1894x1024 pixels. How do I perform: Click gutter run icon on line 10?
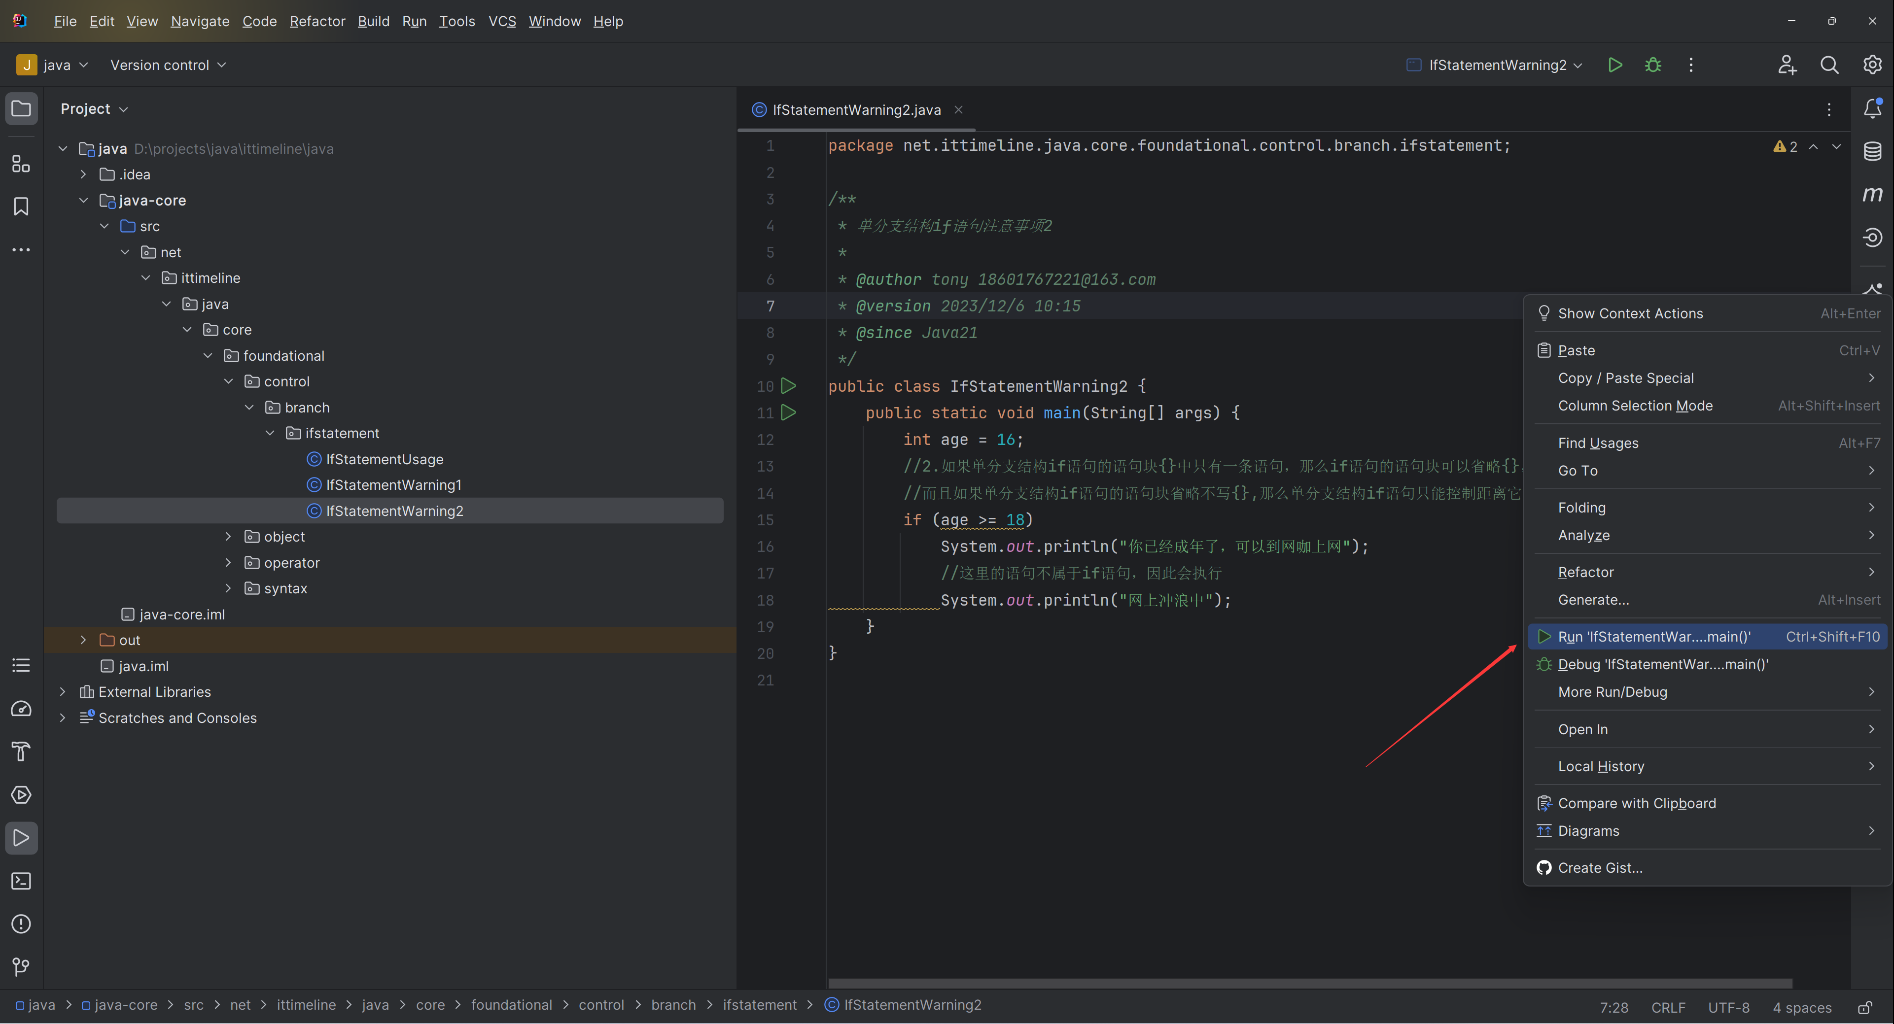[788, 386]
